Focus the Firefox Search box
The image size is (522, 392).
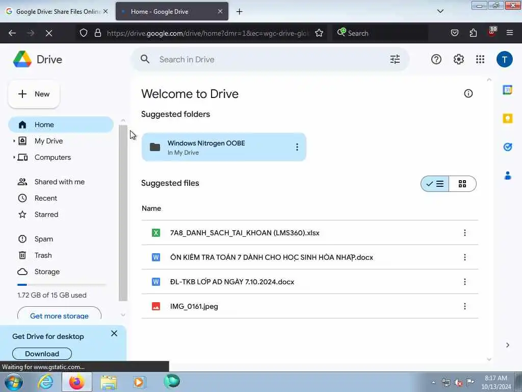click(380, 33)
